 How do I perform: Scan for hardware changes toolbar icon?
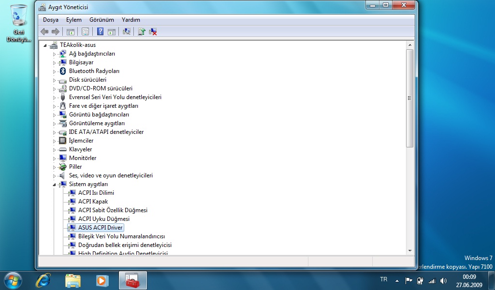point(127,31)
